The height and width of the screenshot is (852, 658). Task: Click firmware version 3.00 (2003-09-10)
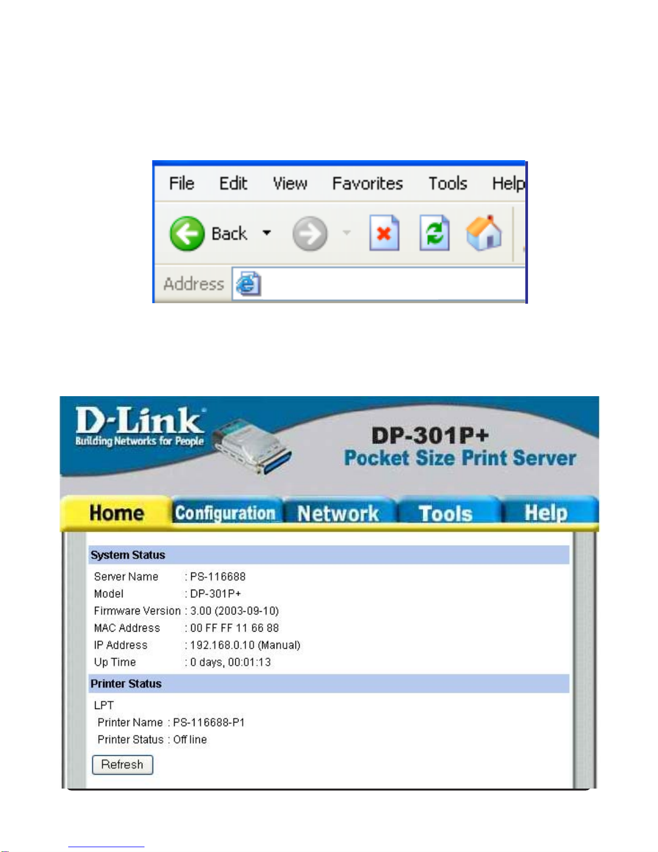pos(234,611)
